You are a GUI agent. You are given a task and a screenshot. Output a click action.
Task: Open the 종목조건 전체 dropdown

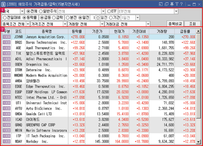(x=28, y=24)
